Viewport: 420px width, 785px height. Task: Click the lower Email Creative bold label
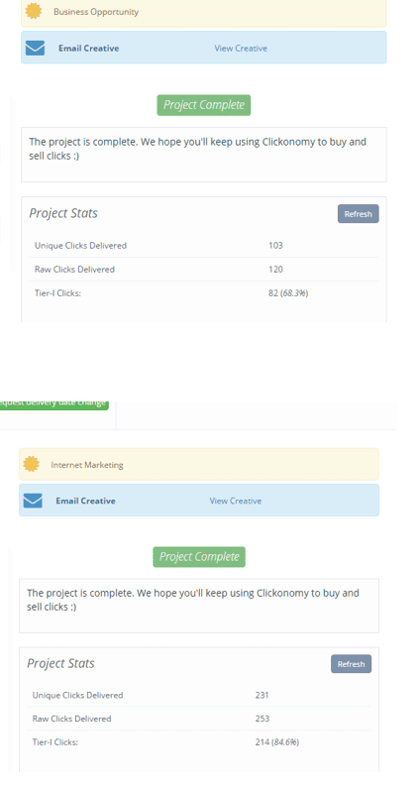pyautogui.click(x=85, y=501)
